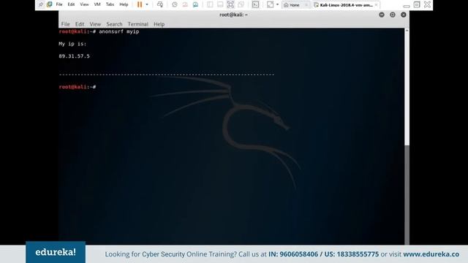Open the terminal View menu
Image resolution: width=468 pixels, height=263 pixels.
[x=95, y=24]
